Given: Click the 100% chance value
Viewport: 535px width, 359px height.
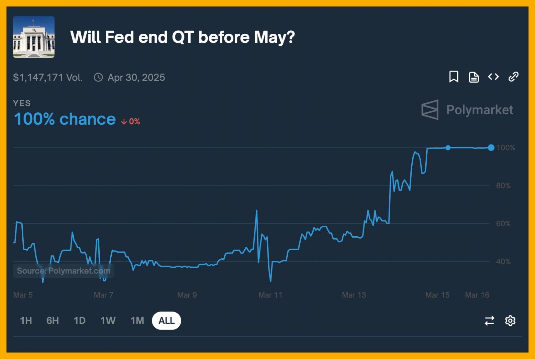Looking at the screenshot, I should [65, 119].
